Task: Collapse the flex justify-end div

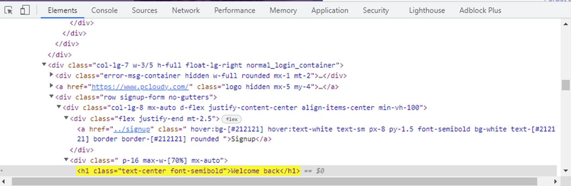Action: (x=66, y=118)
